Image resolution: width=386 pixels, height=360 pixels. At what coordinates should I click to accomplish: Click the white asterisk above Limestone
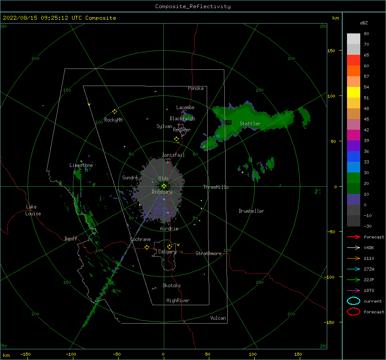(x=81, y=161)
